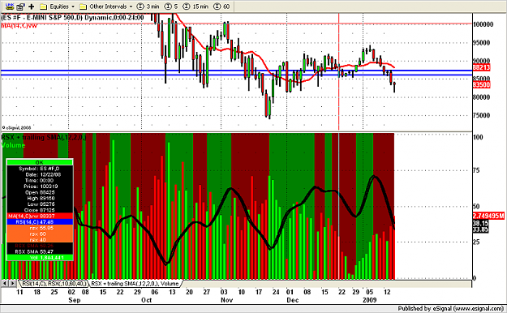The image size is (507, 313).
Task: Click the Close 87125 row
Action: (40, 210)
